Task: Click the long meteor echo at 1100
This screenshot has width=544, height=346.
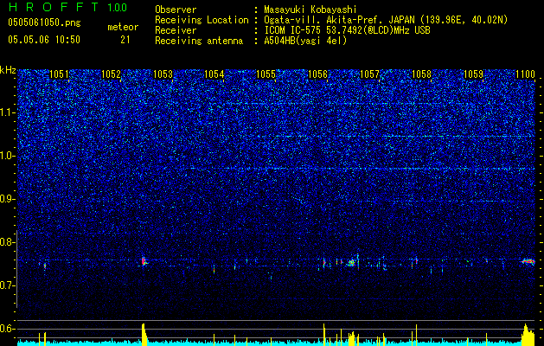Action: 528,261
